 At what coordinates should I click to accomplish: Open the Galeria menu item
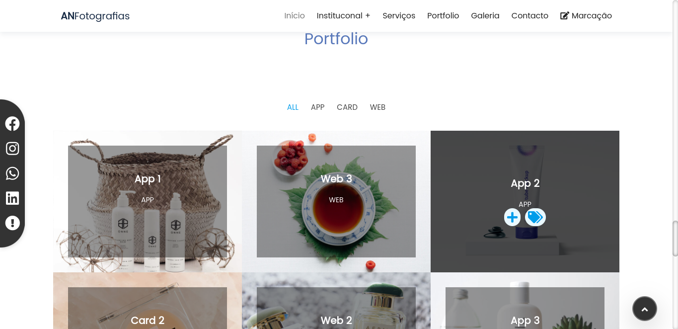point(485,15)
